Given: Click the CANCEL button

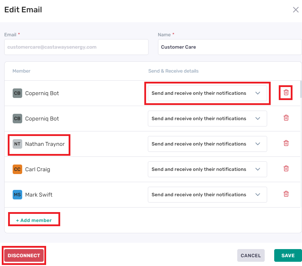Looking at the screenshot, I should (x=251, y=255).
